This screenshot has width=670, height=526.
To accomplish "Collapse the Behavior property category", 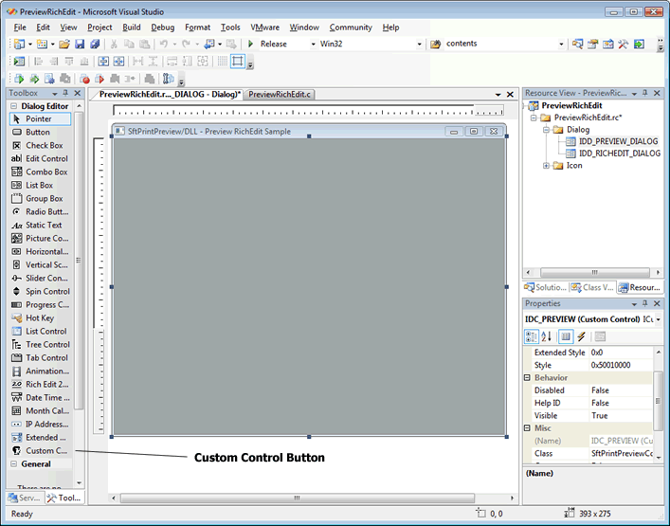I will (528, 377).
